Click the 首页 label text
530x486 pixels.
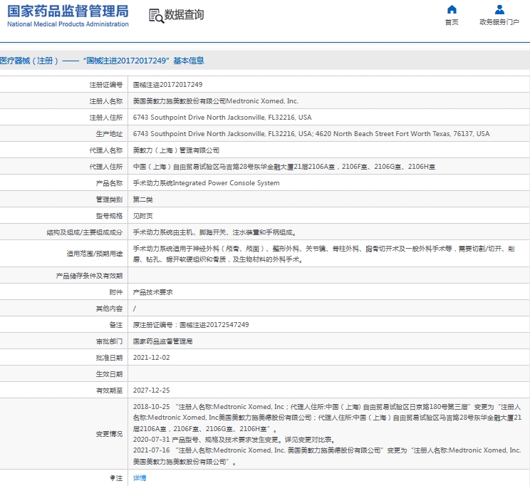452,22
